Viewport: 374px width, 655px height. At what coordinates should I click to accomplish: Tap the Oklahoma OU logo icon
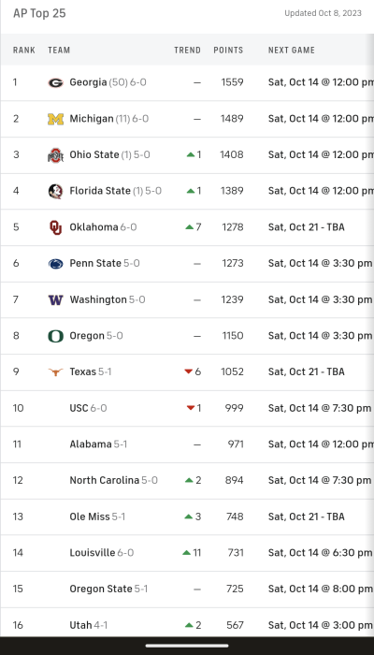[55, 227]
